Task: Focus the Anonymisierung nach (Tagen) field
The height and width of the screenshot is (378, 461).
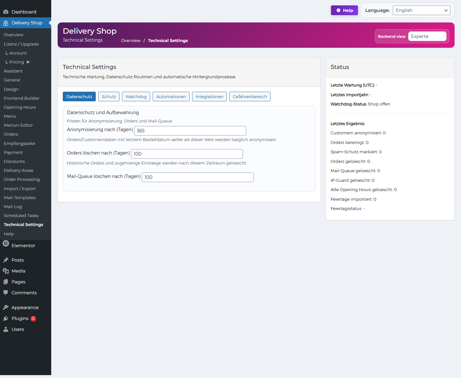Action: coord(190,131)
